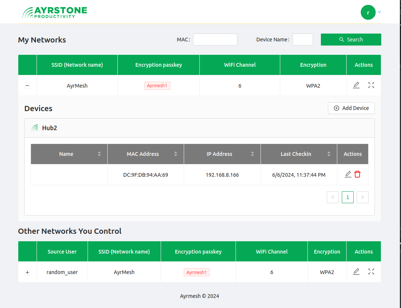Image resolution: width=401 pixels, height=308 pixels.
Task: Click the Ayrmesh © 2024 footer text
Action: (x=199, y=296)
